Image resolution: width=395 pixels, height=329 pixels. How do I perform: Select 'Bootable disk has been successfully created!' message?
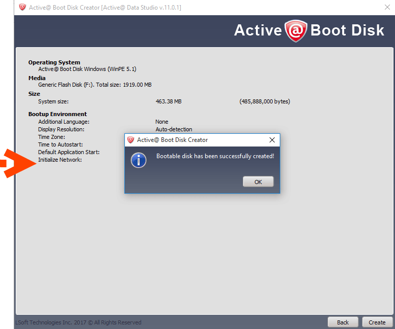[x=215, y=156]
